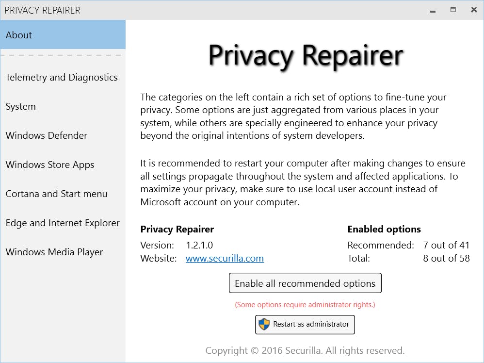Viewport: 484px width, 363px height.
Task: Go to the System category
Action: [x=21, y=106]
